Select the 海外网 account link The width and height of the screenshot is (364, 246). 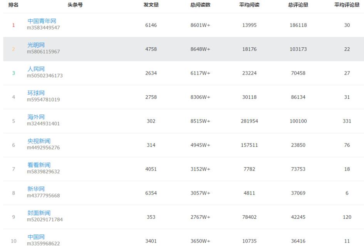[36, 117]
